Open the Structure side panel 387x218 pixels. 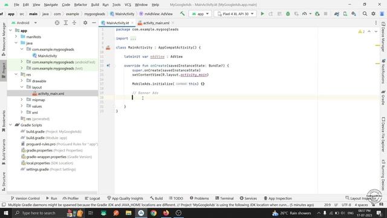[4, 181]
